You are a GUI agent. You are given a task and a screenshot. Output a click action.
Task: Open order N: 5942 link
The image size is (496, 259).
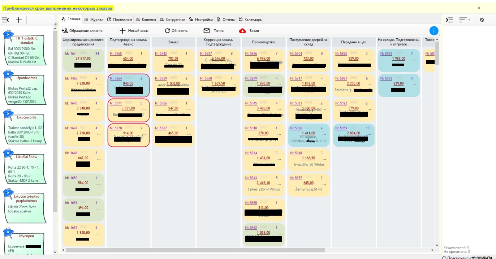[161, 53]
